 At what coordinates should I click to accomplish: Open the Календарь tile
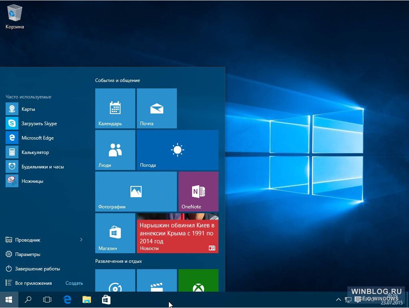(115, 108)
